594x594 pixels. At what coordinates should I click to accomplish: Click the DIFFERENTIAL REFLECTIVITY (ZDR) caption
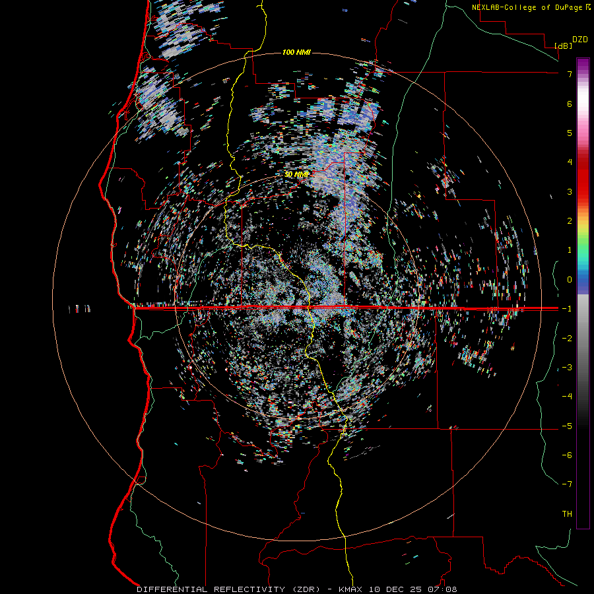tap(230, 589)
